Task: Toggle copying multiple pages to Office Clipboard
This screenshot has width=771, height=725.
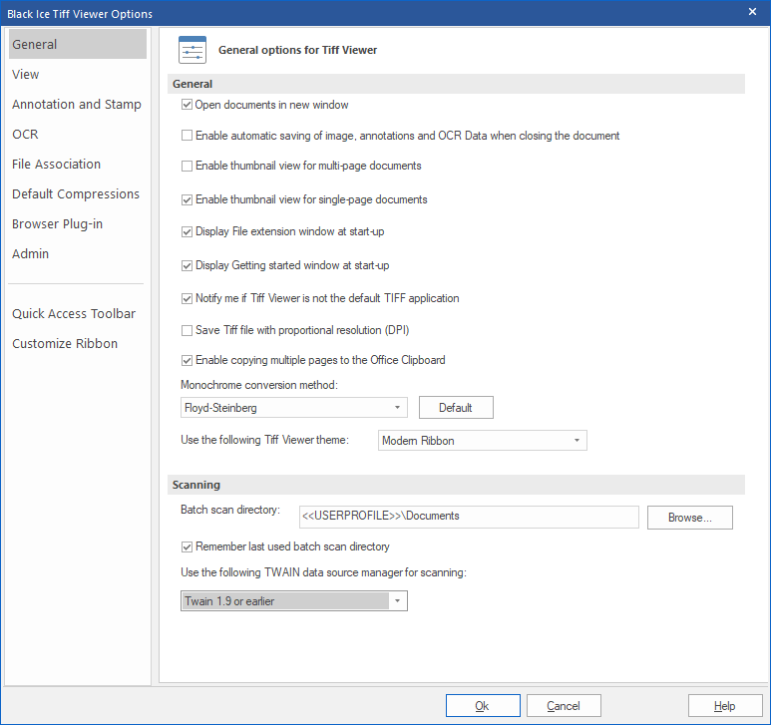Action: coord(187,360)
